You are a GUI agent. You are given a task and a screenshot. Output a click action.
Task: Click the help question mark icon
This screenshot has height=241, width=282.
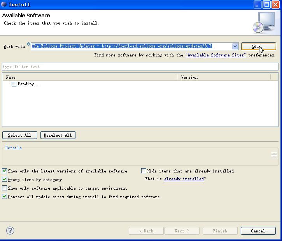pos(10,230)
